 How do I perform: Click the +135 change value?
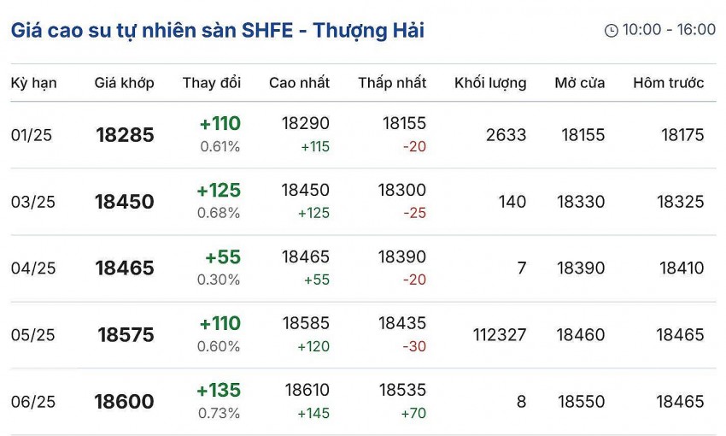pyautogui.click(x=219, y=391)
